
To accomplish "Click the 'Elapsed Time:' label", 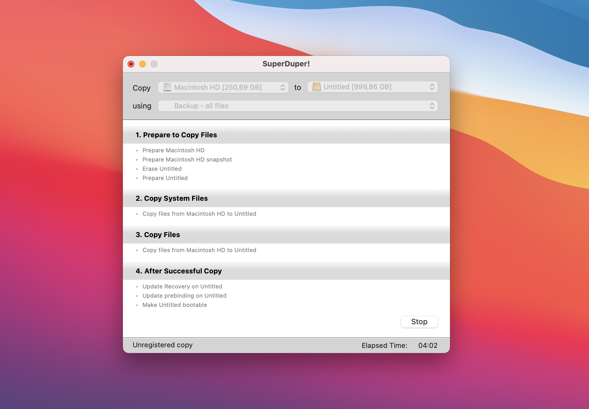I will (384, 346).
